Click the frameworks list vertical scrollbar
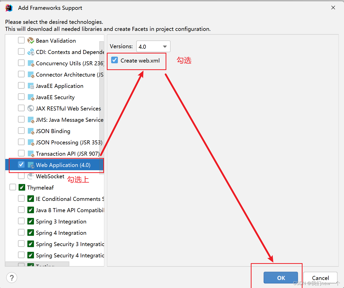This screenshot has width=344, height=288. [102, 107]
